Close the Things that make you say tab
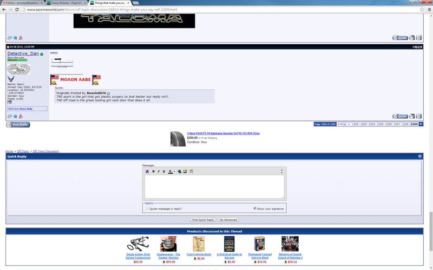The width and height of the screenshot is (433, 270). click(128, 3)
